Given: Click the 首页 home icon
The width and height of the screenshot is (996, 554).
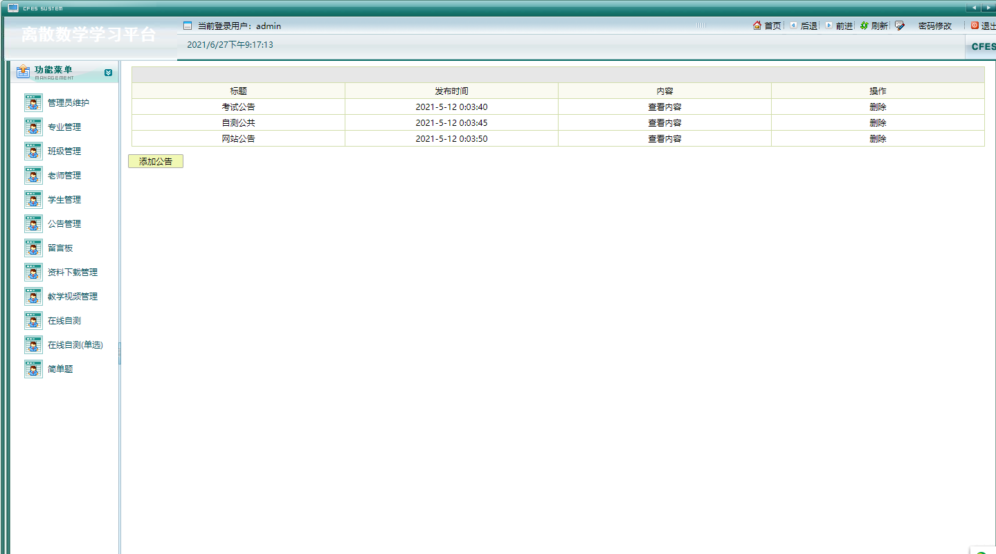Looking at the screenshot, I should point(757,26).
